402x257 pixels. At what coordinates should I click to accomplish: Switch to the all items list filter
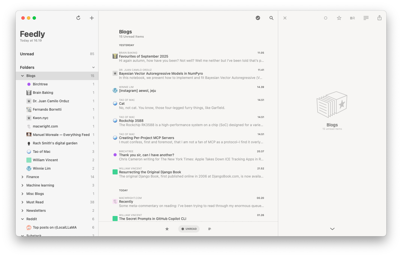click(210, 229)
